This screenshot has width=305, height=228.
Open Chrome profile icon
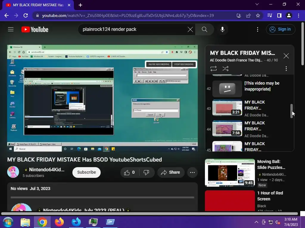[x=289, y=15]
